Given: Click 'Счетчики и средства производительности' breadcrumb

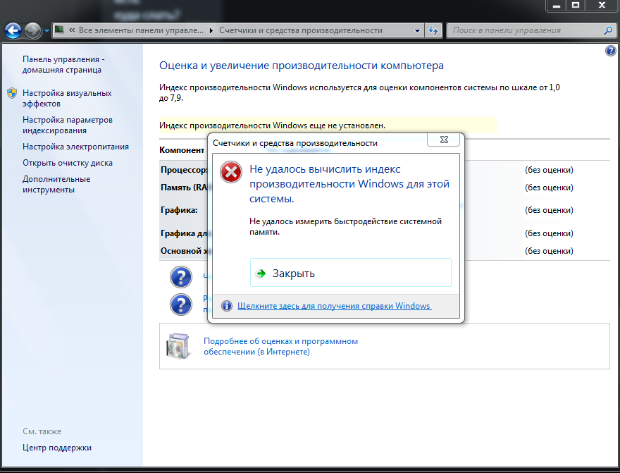Looking at the screenshot, I should 301,30.
